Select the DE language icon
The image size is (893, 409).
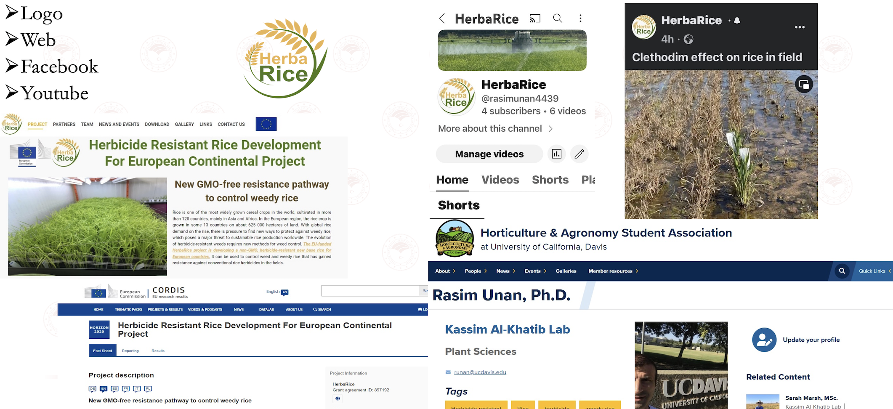tap(93, 389)
